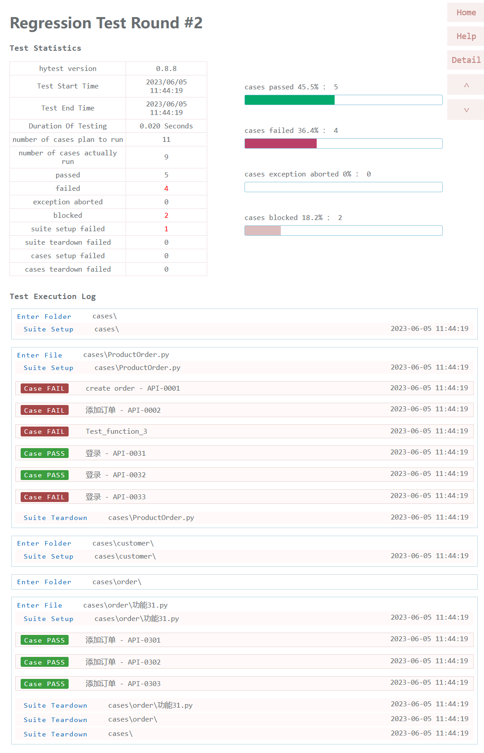Expand the passed case 登录 - API-0031

pyautogui.click(x=244, y=454)
